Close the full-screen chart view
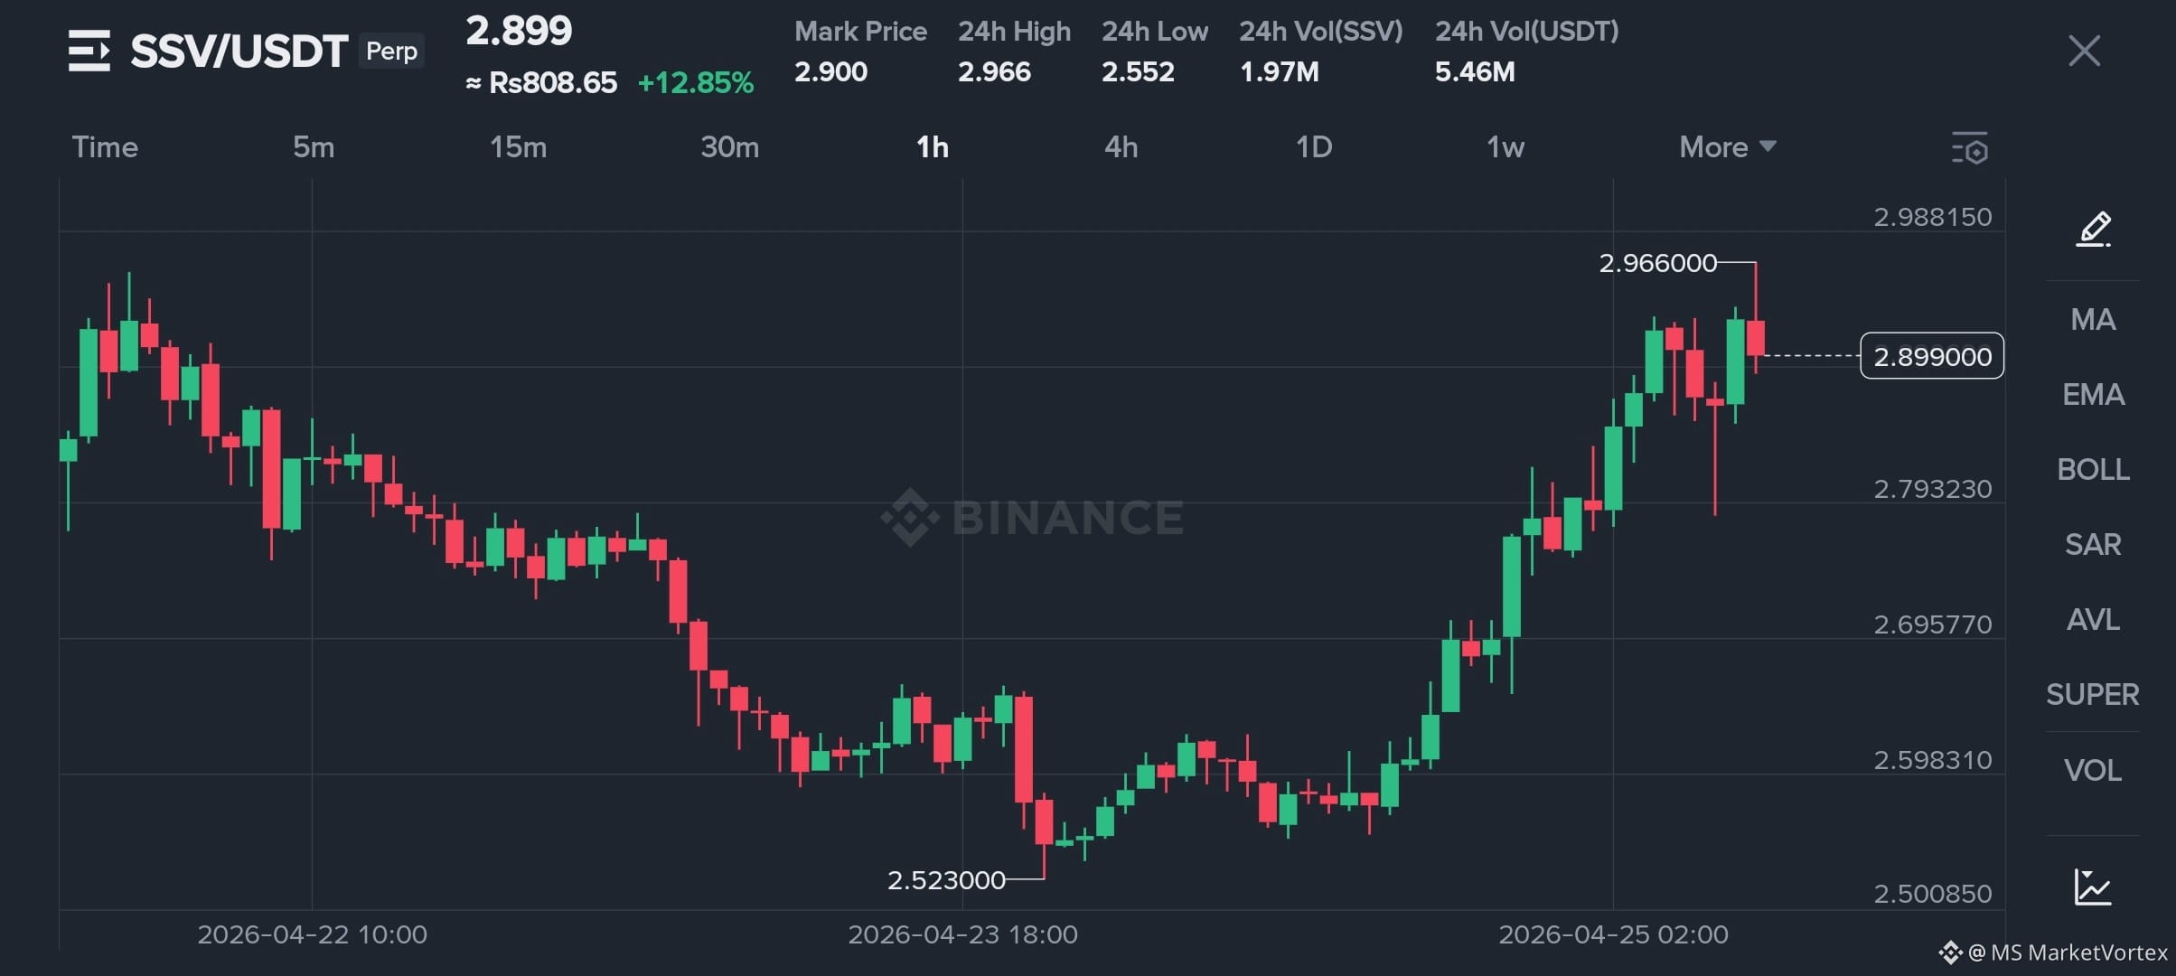Image resolution: width=2176 pixels, height=976 pixels. [x=2084, y=51]
